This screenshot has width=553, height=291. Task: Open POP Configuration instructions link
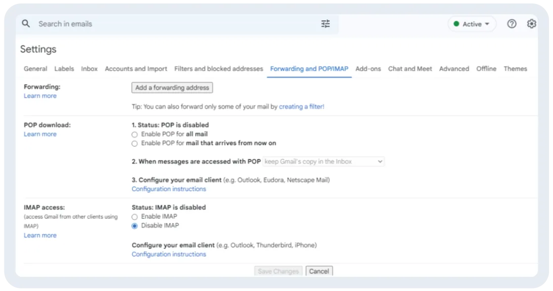168,189
